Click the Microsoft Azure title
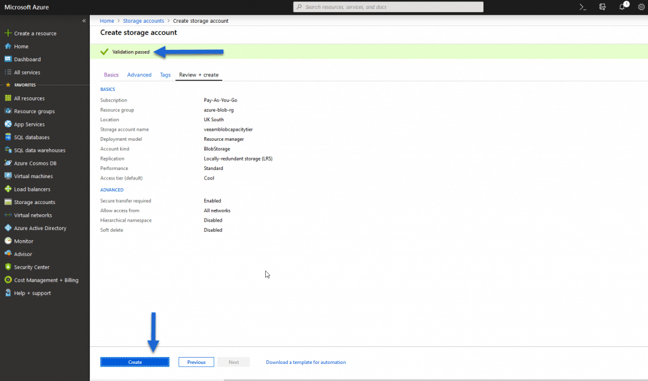Screen dimensions: 648x381 27,7
